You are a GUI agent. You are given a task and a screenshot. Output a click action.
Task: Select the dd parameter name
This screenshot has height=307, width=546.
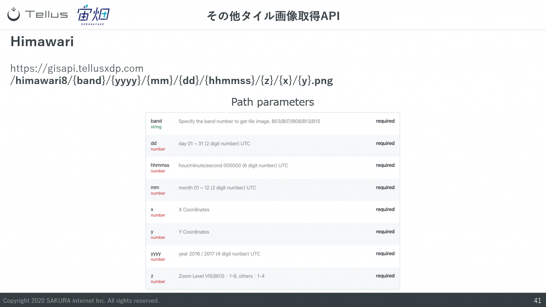[x=154, y=143]
